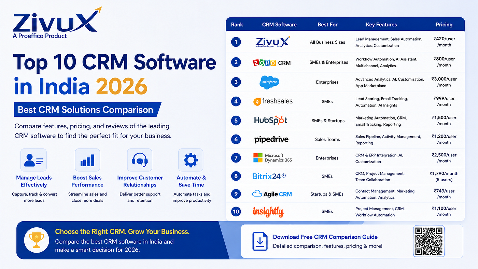This screenshot has width=478, height=269.
Task: Click the Pricing column header
Action: point(444,25)
